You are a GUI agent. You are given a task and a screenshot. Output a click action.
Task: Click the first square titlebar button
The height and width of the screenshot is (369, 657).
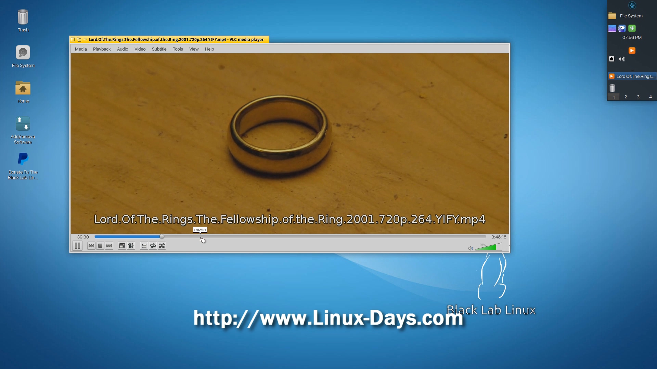coord(73,40)
